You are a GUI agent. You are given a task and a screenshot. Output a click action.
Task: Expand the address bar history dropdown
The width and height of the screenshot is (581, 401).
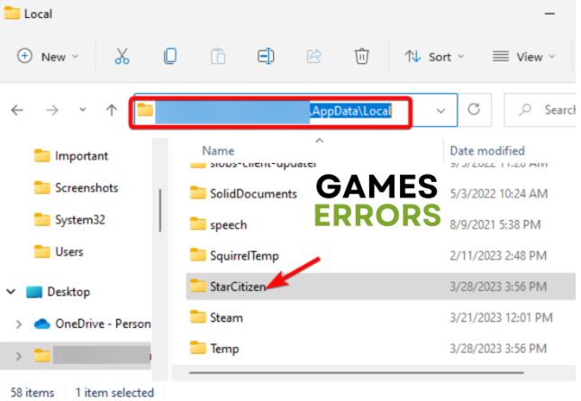point(440,110)
